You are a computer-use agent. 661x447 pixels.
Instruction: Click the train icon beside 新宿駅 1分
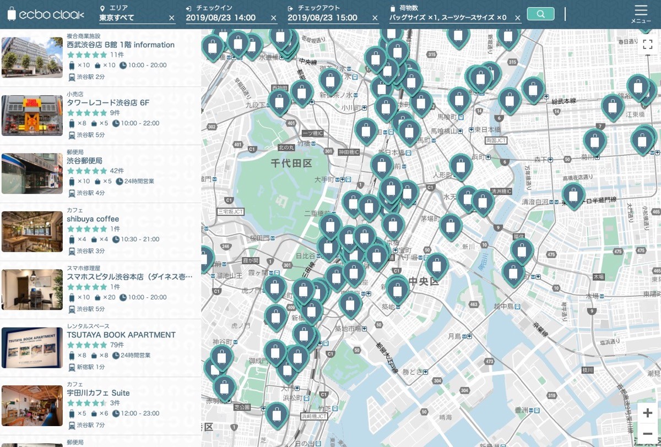tap(72, 367)
